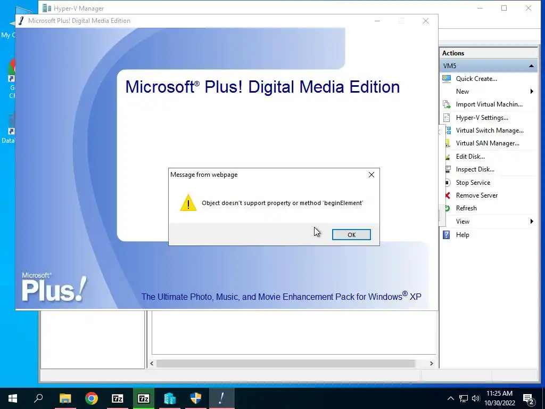Collapse the VM5 section in Actions
The width and height of the screenshot is (545, 409).
pos(531,66)
